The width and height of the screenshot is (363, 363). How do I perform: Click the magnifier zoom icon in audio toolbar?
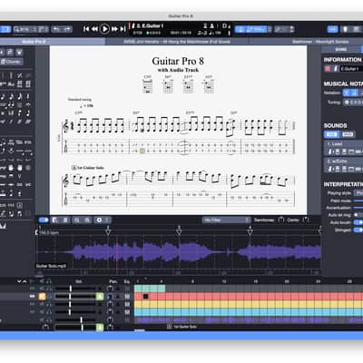(76, 220)
